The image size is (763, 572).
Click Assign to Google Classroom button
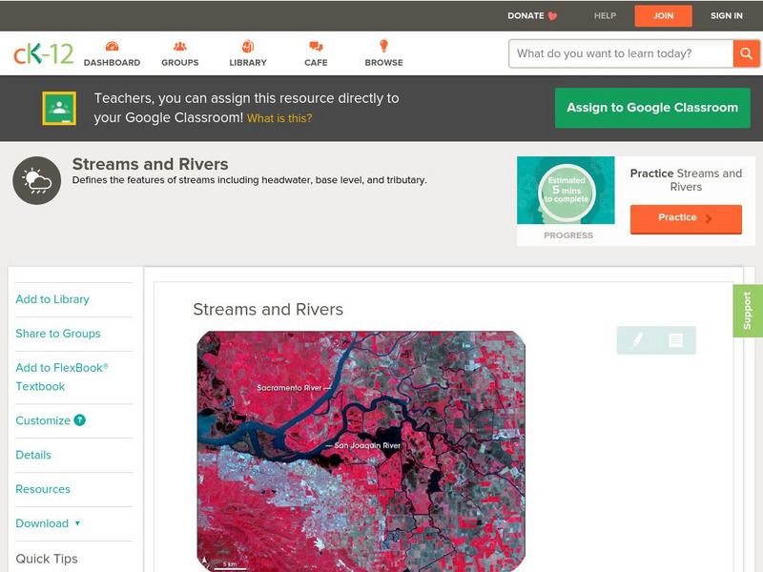pyautogui.click(x=652, y=108)
